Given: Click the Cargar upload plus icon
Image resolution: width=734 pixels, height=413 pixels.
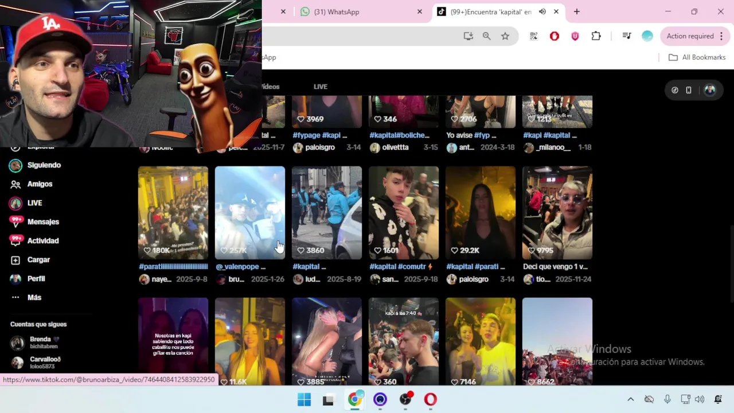Looking at the screenshot, I should point(15,260).
